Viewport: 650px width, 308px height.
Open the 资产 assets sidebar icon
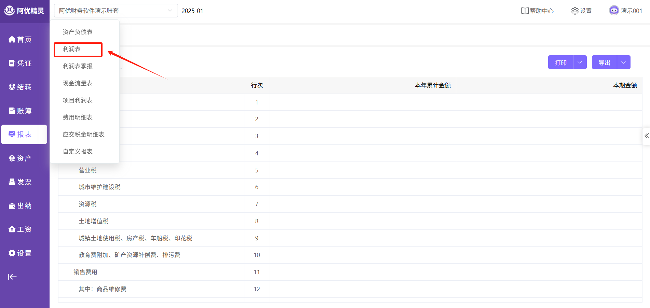tap(12, 158)
